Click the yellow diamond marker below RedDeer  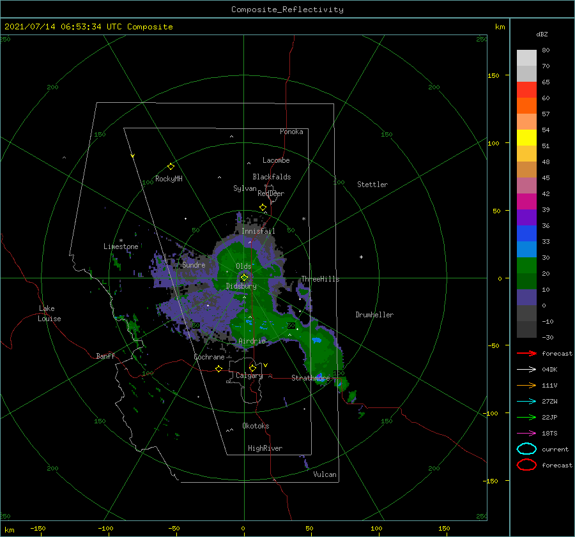tap(263, 208)
